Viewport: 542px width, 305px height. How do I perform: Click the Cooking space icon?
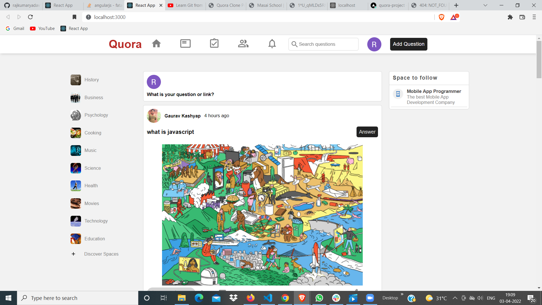(76, 133)
